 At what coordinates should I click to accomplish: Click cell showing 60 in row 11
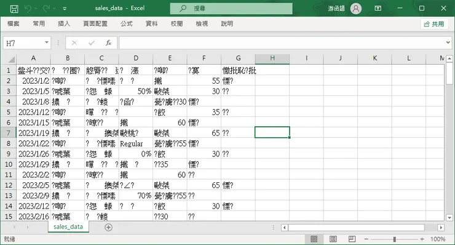(170, 175)
